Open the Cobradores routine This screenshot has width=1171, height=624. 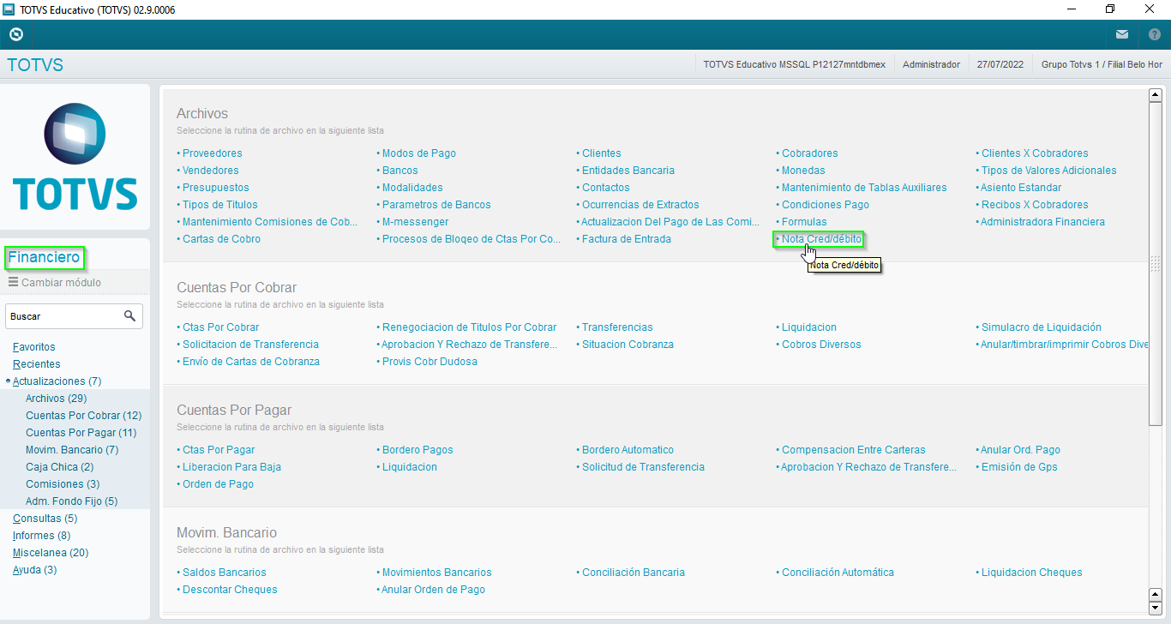(x=810, y=153)
